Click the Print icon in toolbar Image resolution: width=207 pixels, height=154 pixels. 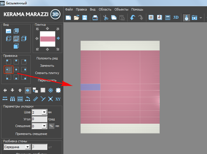tap(95, 18)
